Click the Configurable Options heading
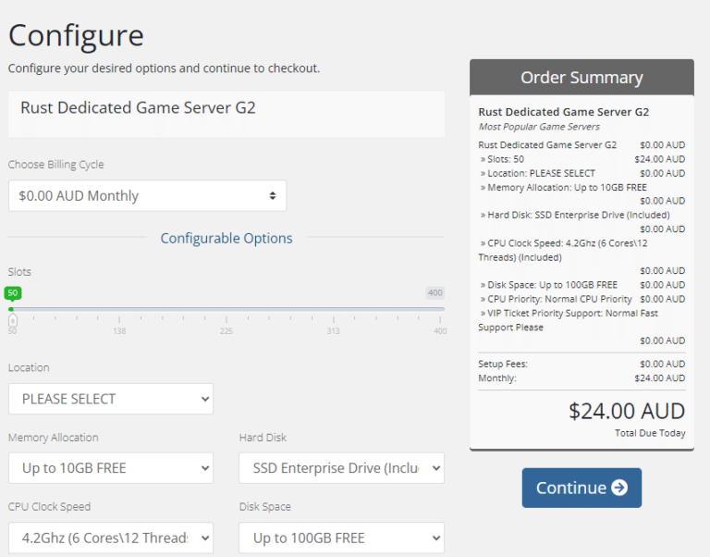 226,238
